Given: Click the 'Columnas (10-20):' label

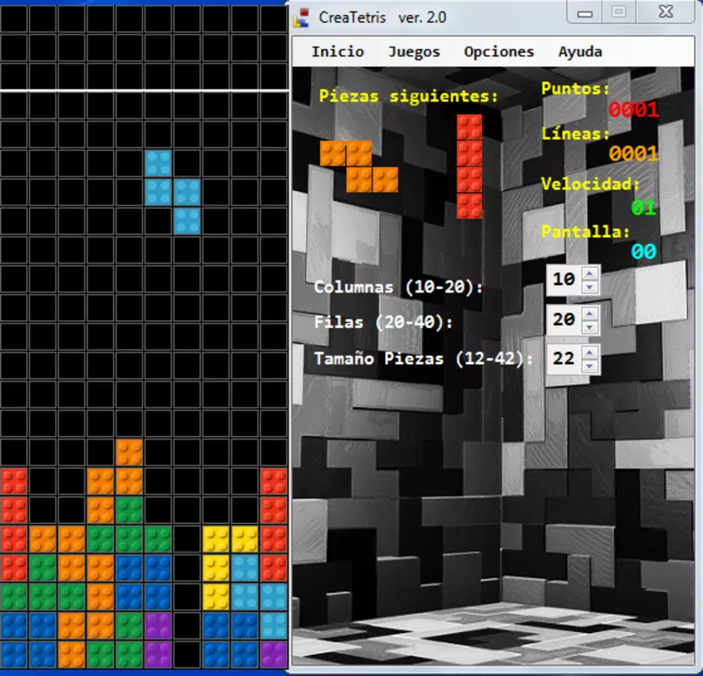Looking at the screenshot, I should [398, 287].
